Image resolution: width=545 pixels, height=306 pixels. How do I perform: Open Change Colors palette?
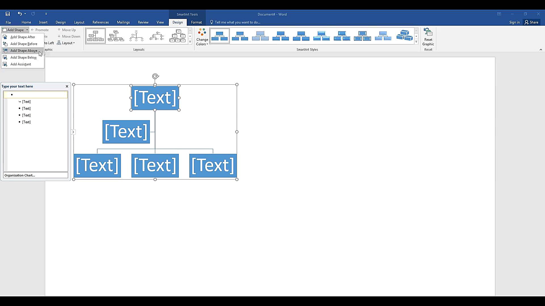[202, 37]
